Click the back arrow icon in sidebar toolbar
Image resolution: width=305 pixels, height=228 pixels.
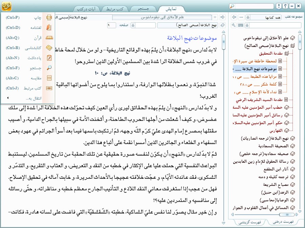[x=234, y=17]
